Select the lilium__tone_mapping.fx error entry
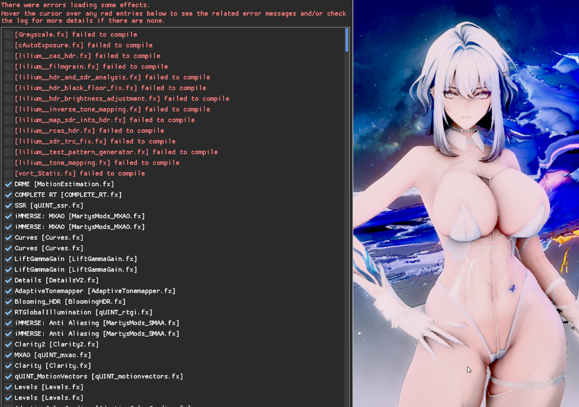Screen dimensions: 579x407 97,163
